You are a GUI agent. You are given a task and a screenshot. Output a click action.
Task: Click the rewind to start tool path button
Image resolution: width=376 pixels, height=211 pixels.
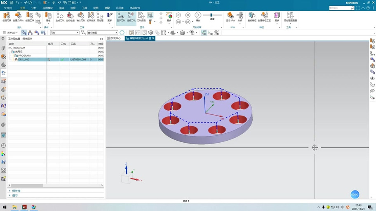[x=179, y=22]
